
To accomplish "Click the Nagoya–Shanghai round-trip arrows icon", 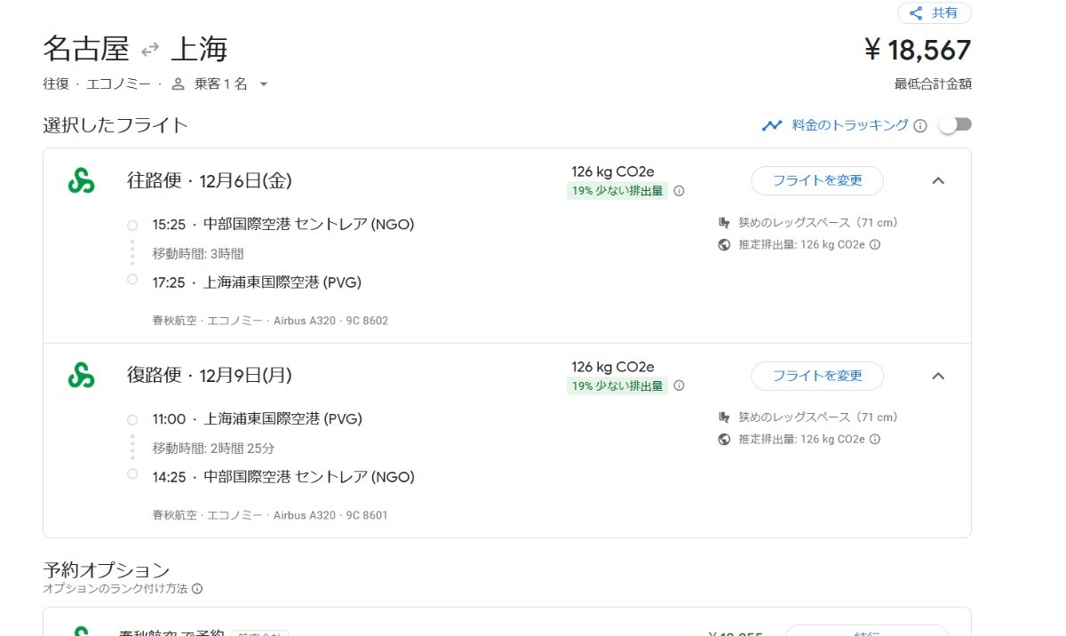I will (x=150, y=50).
